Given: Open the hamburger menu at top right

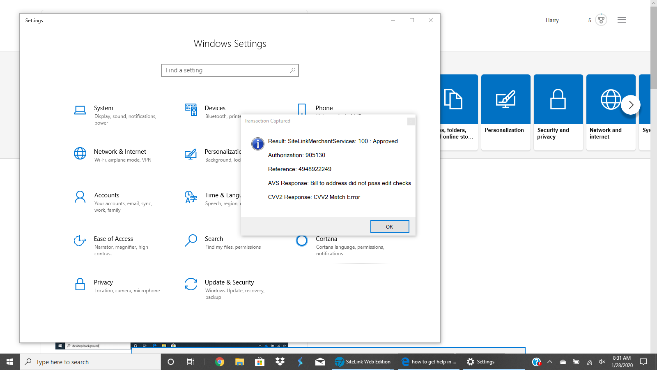Looking at the screenshot, I should pyautogui.click(x=622, y=20).
